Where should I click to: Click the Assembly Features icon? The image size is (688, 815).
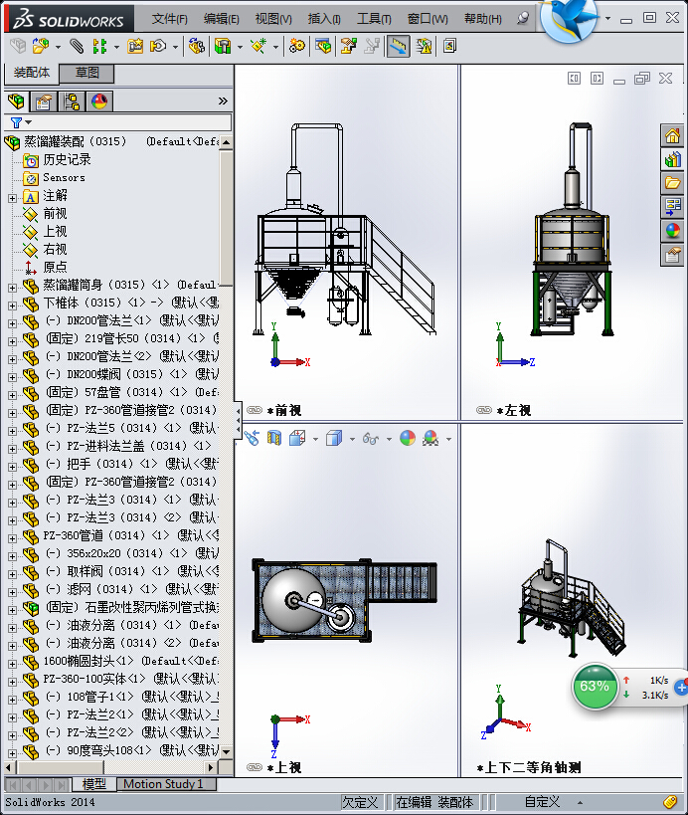pyautogui.click(x=223, y=46)
